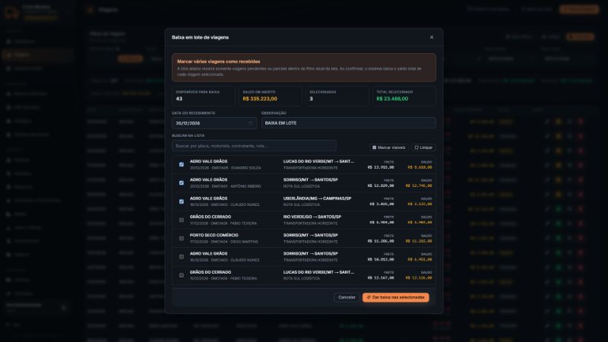Click the detail line mentioning EVANDRO SOUZA
Viewport: 608px width, 342px height.
[225, 168]
